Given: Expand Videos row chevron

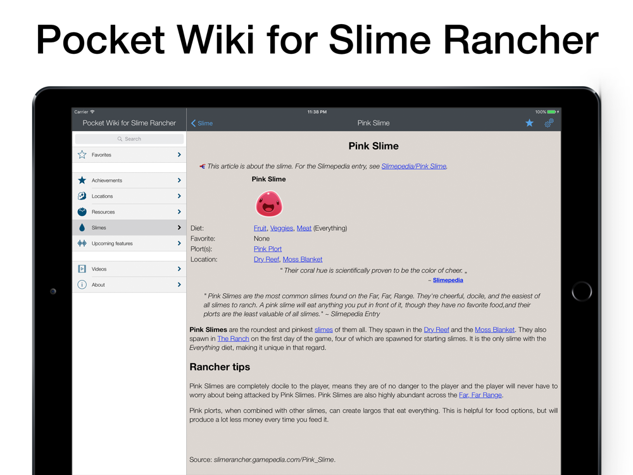Looking at the screenshot, I should pyautogui.click(x=179, y=269).
